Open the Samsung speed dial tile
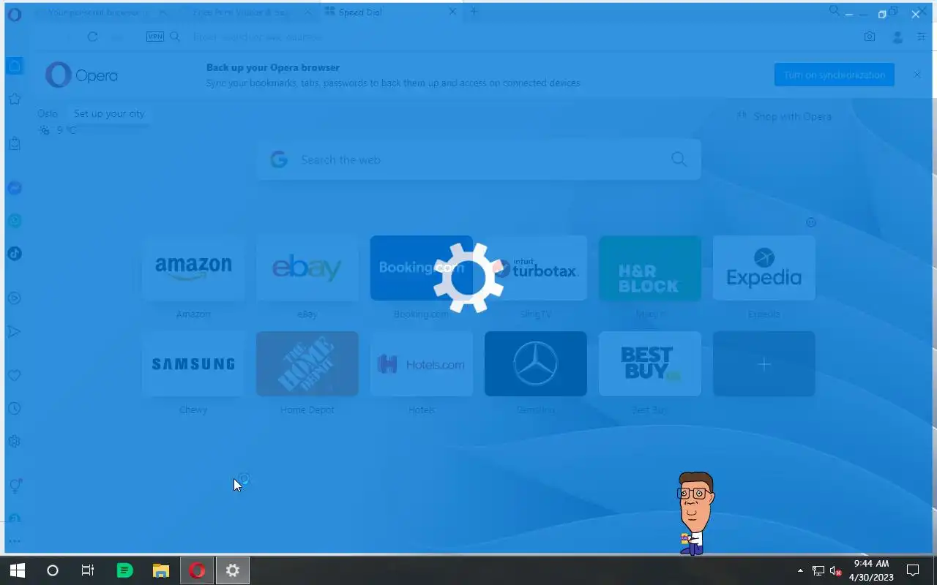 tap(193, 363)
